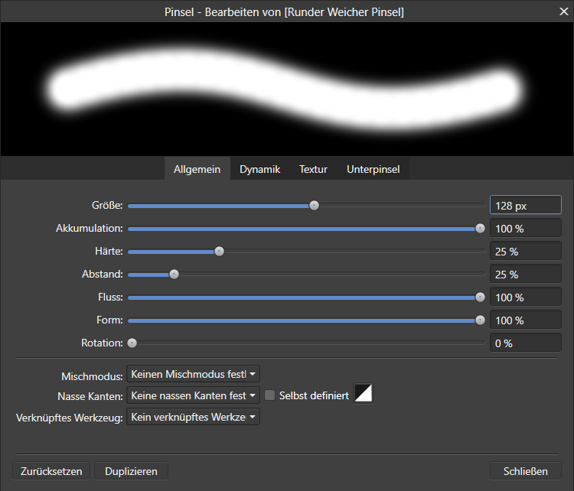Close the brush editing dialog
Image resolution: width=574 pixels, height=491 pixels.
tap(564, 11)
